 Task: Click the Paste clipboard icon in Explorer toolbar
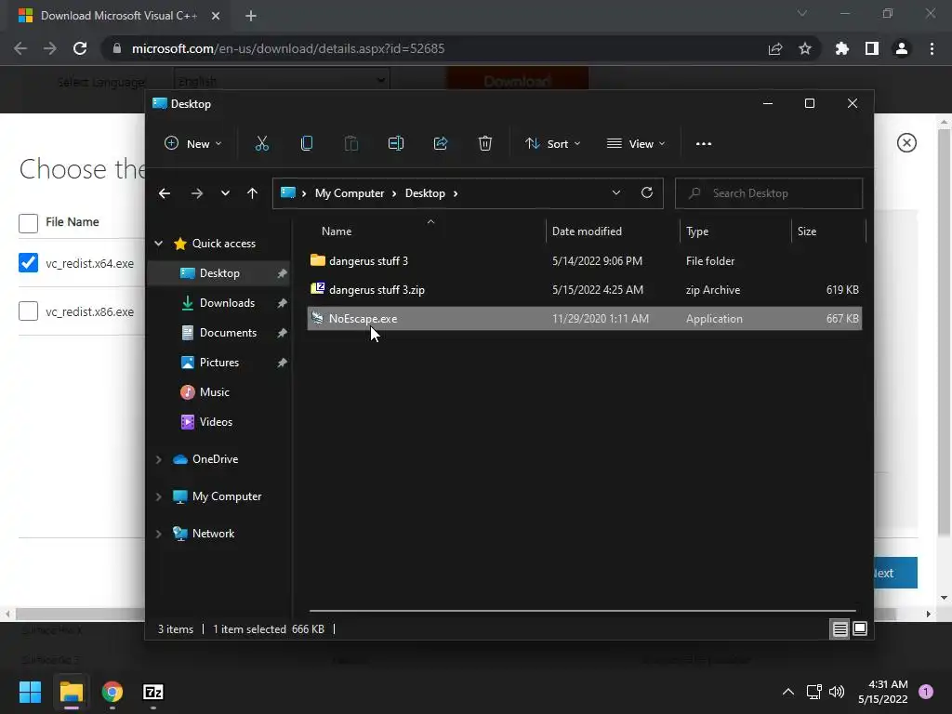click(x=350, y=144)
